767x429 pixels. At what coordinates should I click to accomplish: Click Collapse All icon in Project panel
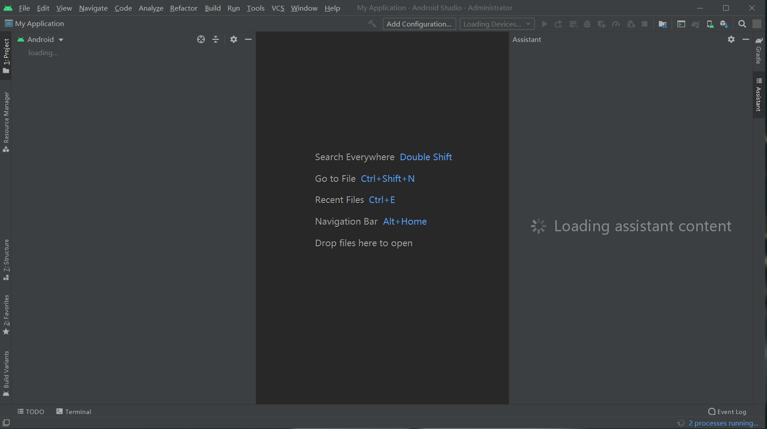[x=216, y=39]
